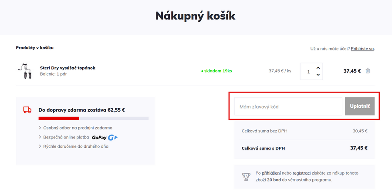
Task: Click the GoPay payment logo
Action: [105, 137]
